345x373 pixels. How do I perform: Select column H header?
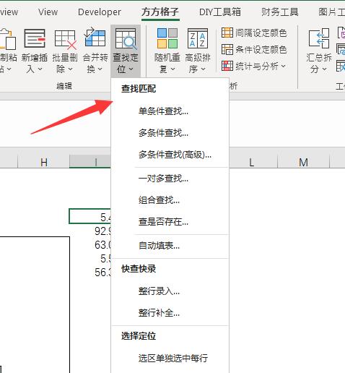pyautogui.click(x=44, y=162)
